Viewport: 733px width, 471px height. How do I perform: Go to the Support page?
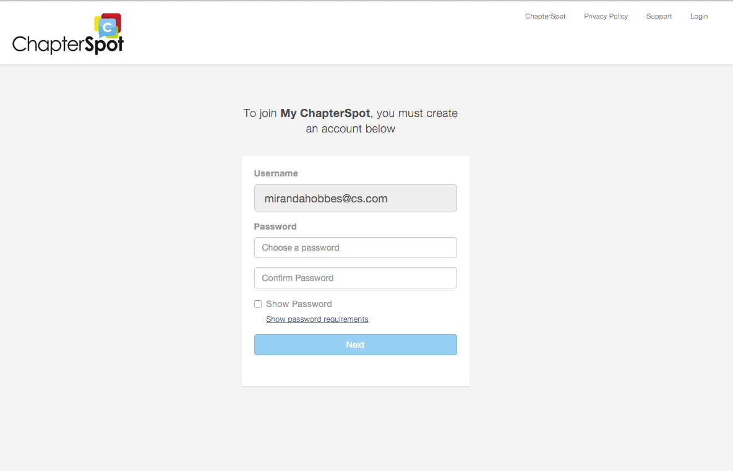tap(659, 16)
